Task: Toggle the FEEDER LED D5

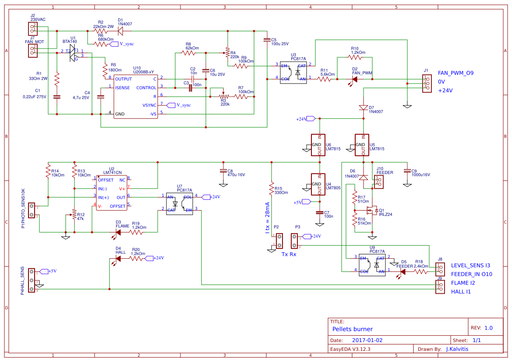Action: [402, 271]
